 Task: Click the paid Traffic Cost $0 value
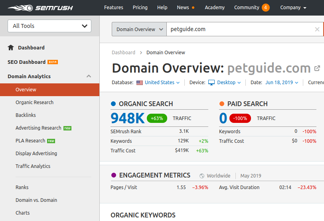coord(294,141)
